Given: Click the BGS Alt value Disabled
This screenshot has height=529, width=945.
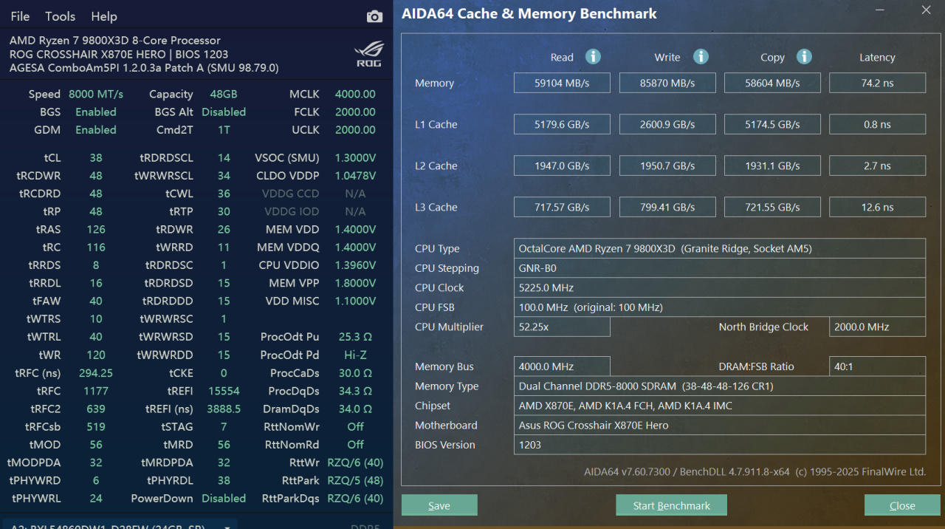Looking at the screenshot, I should pyautogui.click(x=224, y=112).
